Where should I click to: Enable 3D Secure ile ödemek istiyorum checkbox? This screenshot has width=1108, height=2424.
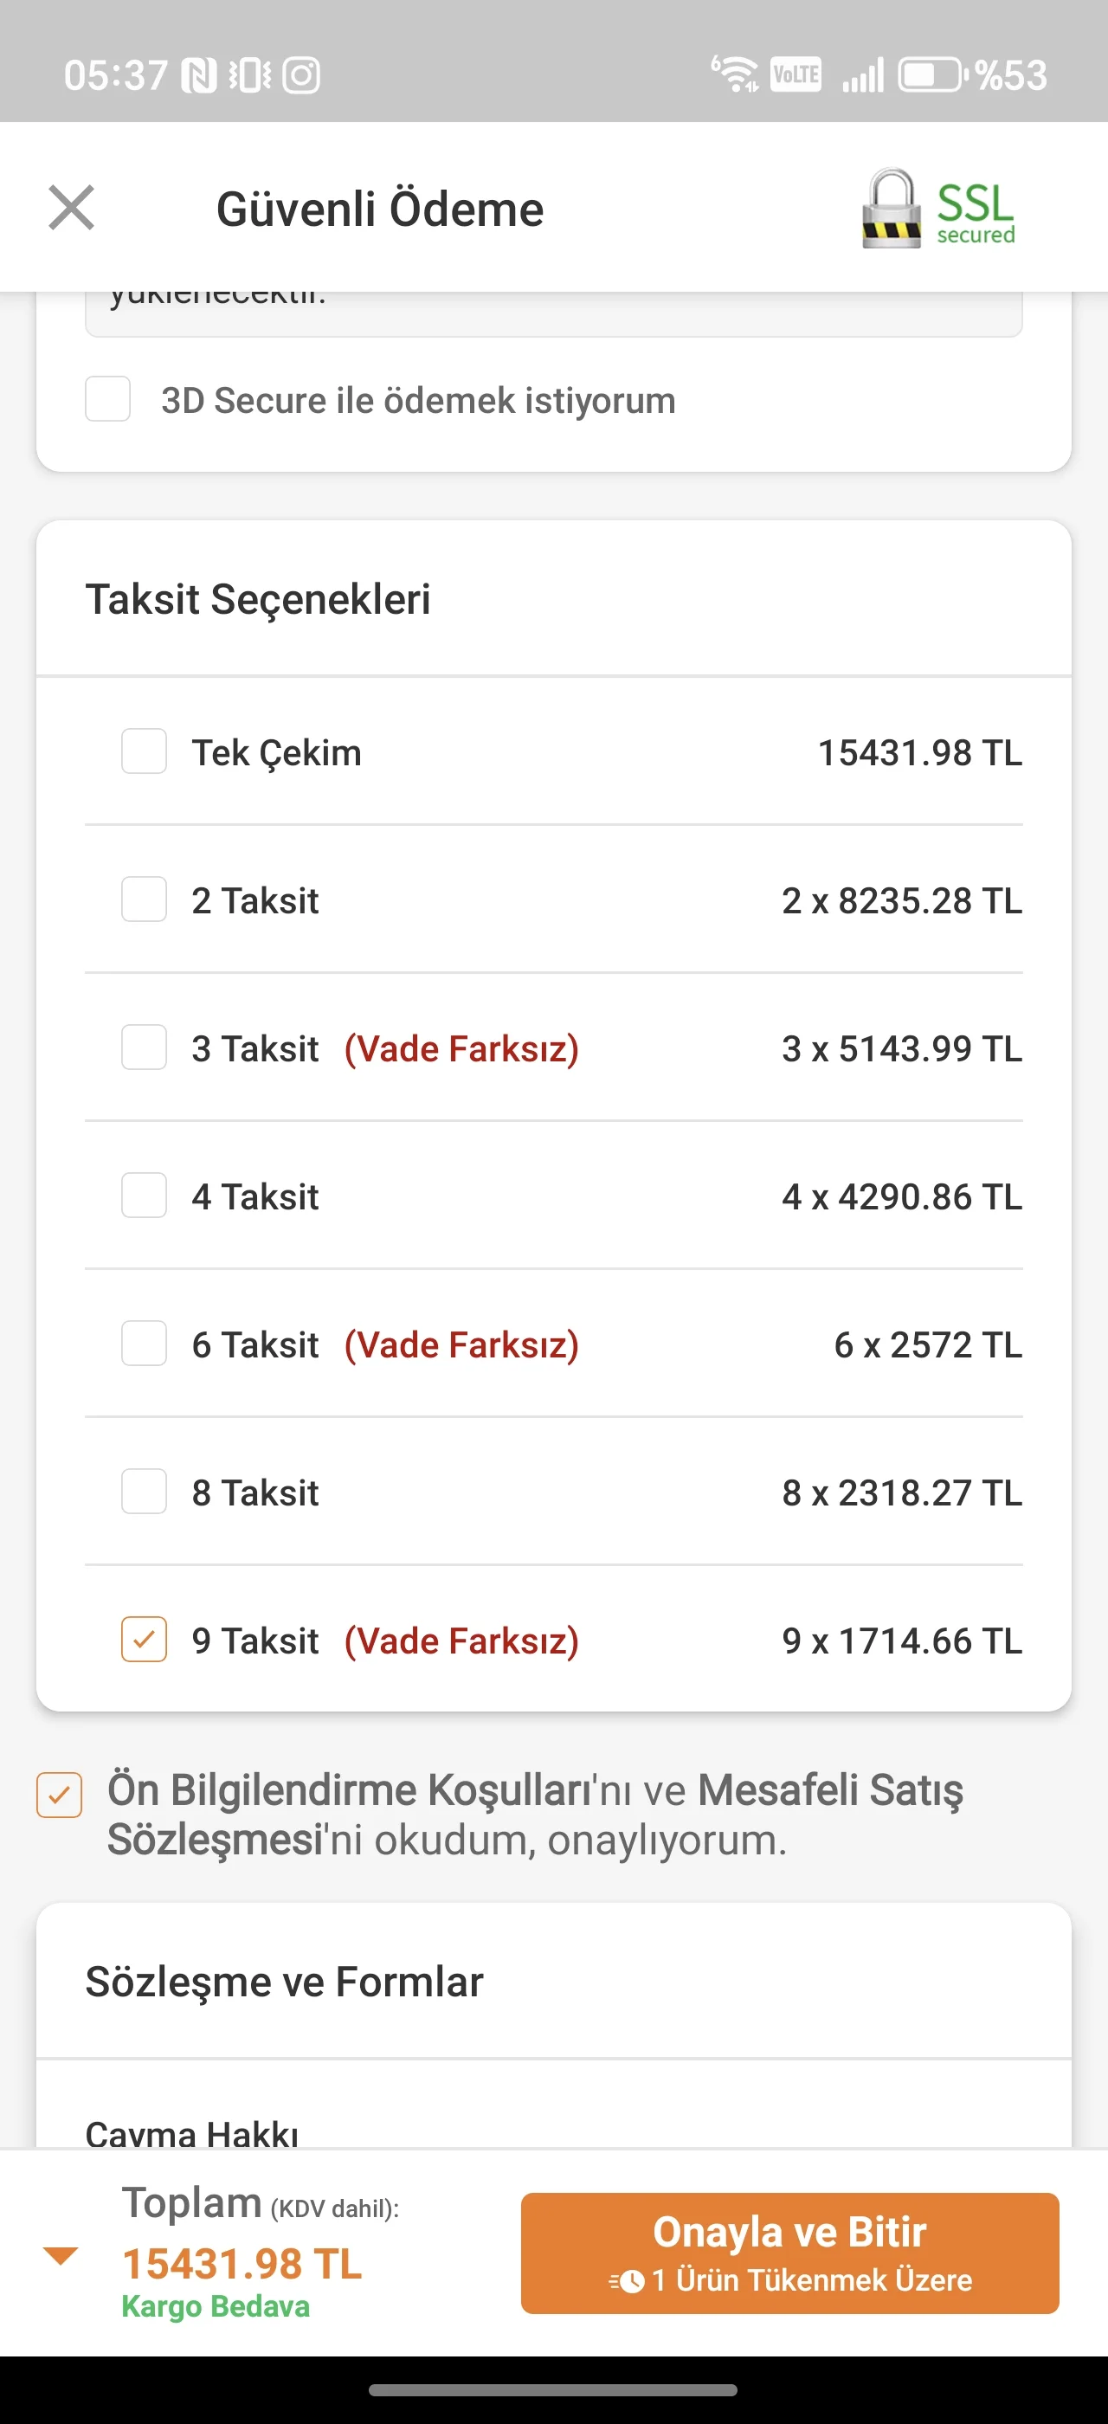(x=108, y=399)
